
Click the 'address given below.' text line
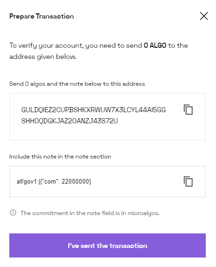(x=43, y=57)
